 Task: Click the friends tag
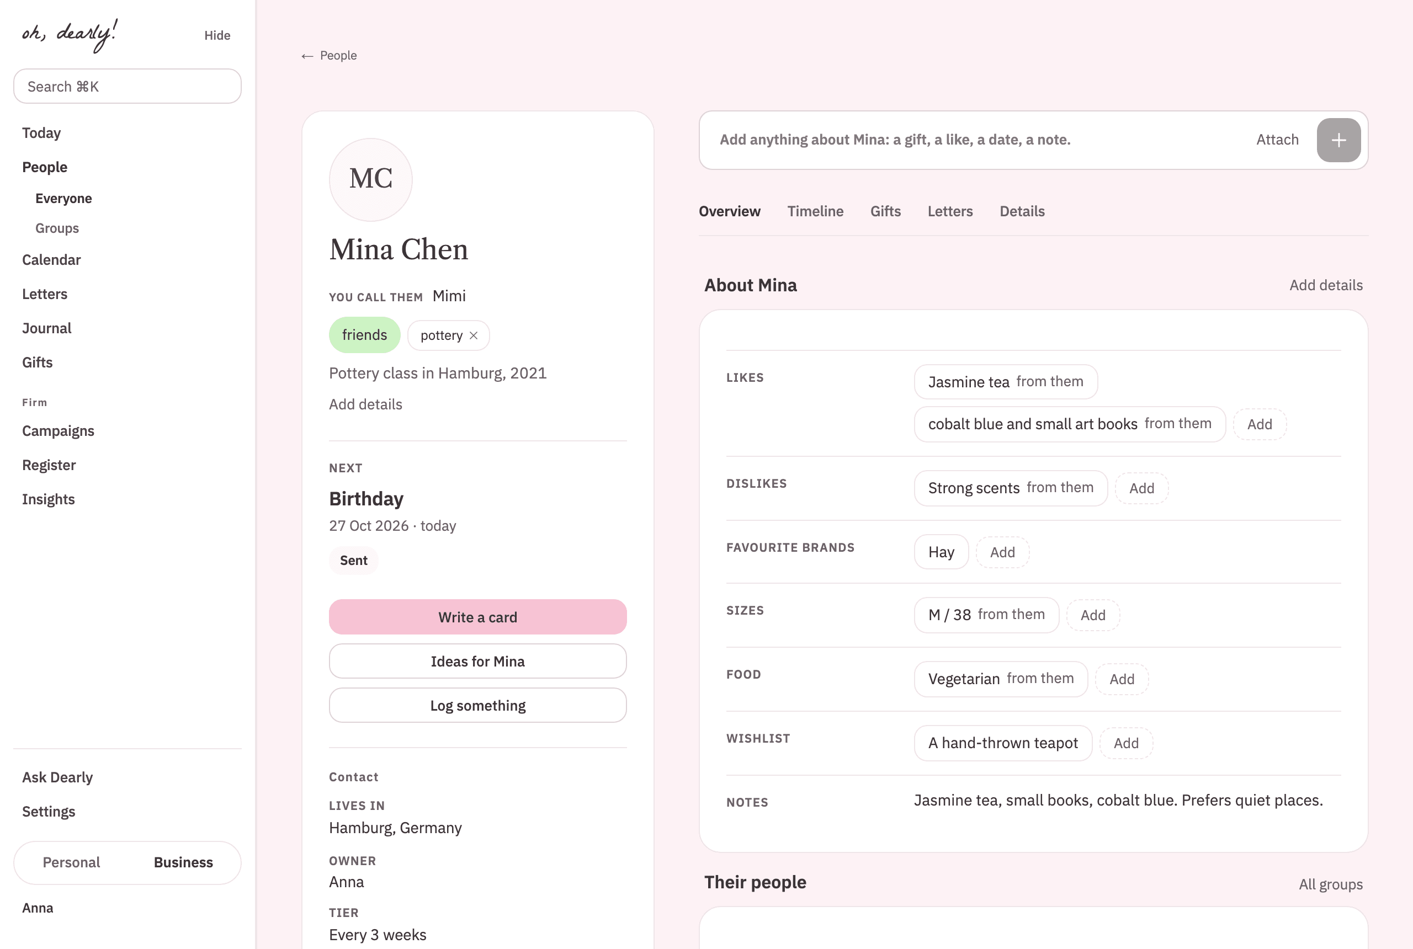[x=364, y=335]
